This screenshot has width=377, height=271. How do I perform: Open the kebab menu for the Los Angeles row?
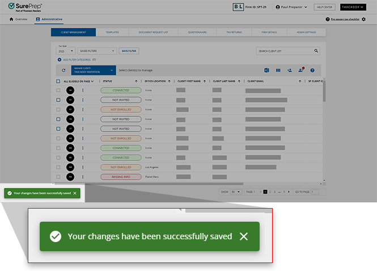click(83, 167)
